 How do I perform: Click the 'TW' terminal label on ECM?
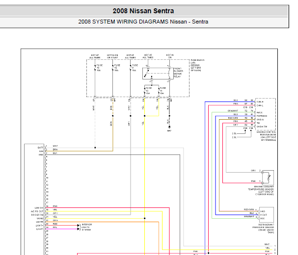point(258,123)
